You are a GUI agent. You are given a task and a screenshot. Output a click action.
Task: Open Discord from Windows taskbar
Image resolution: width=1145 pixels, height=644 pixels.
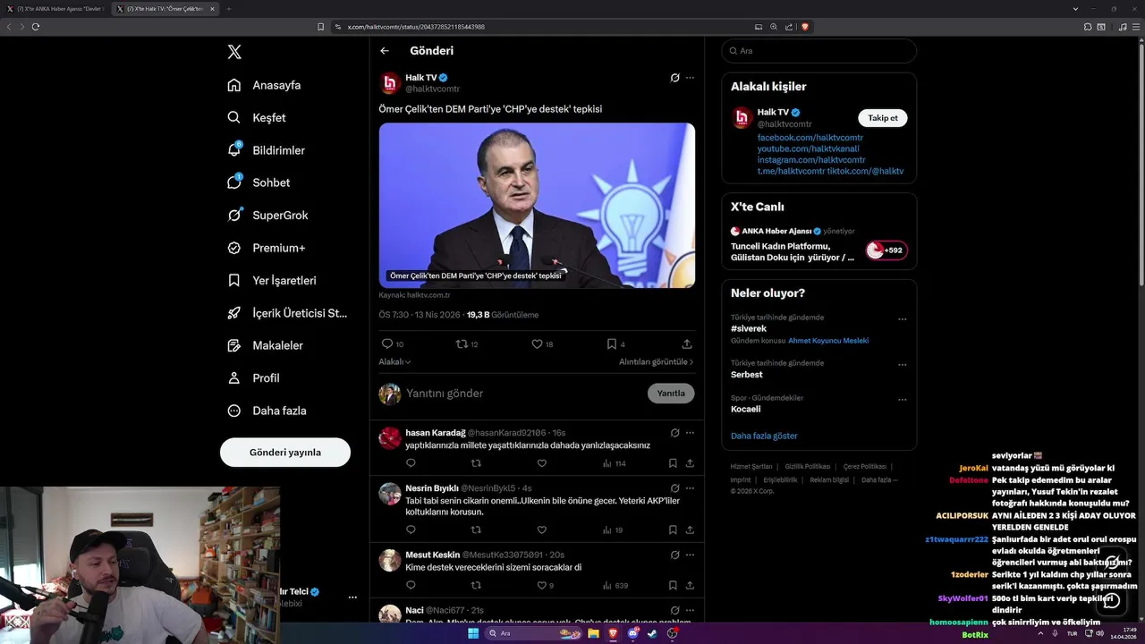633,633
